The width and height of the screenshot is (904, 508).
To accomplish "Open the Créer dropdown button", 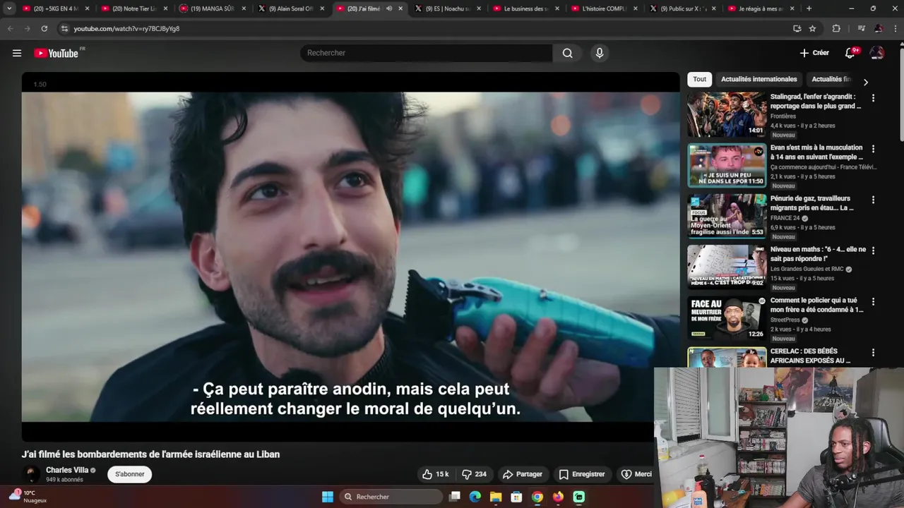I will 814,53.
